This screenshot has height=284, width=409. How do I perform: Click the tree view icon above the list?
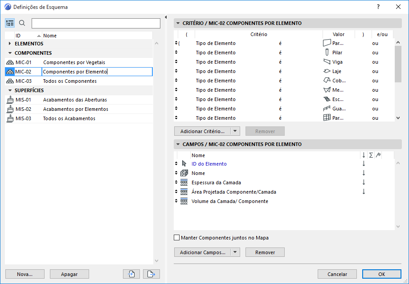(x=10, y=23)
